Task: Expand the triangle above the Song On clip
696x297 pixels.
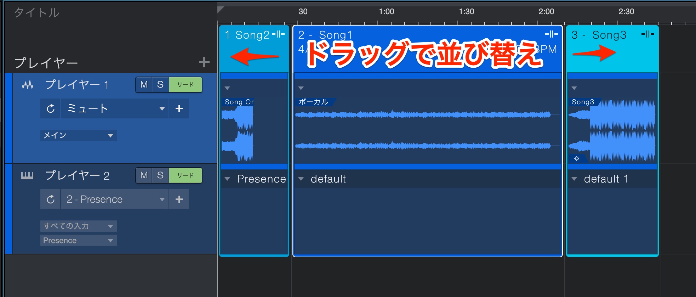Action: pos(227,88)
